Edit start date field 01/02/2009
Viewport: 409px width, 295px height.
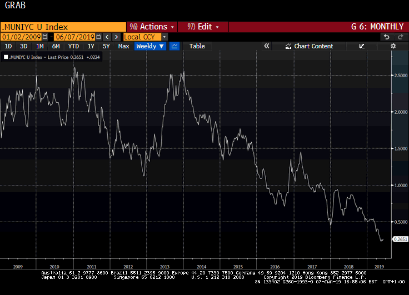(21, 37)
